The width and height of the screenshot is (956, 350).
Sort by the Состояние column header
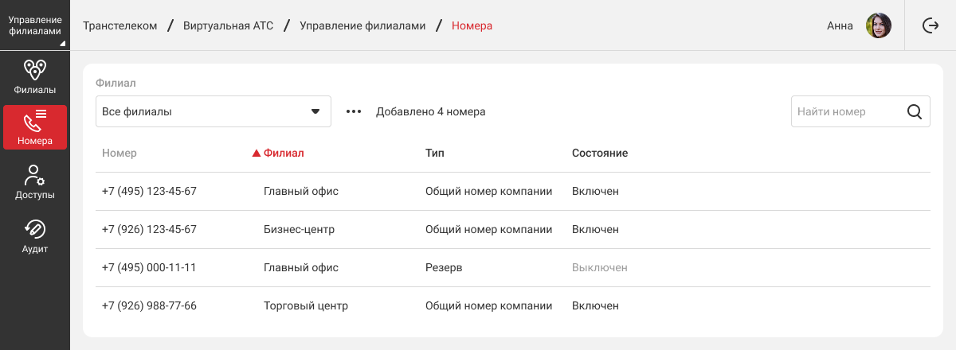pos(600,153)
